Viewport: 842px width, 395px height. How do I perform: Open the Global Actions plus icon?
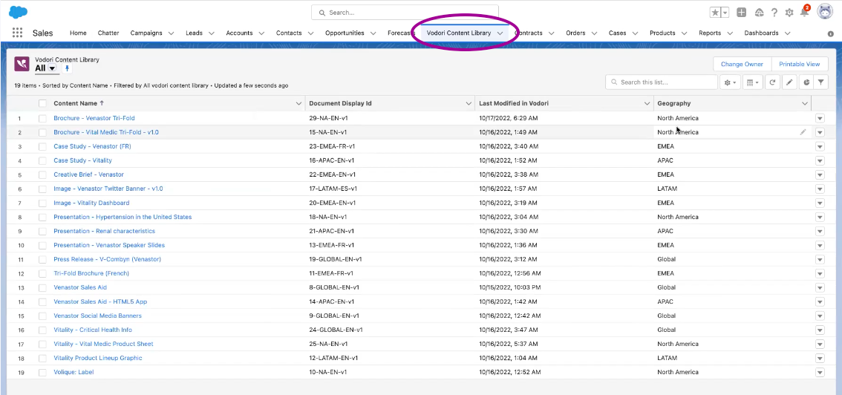[741, 13]
